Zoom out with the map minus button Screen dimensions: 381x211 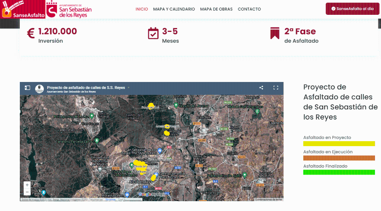(27, 192)
